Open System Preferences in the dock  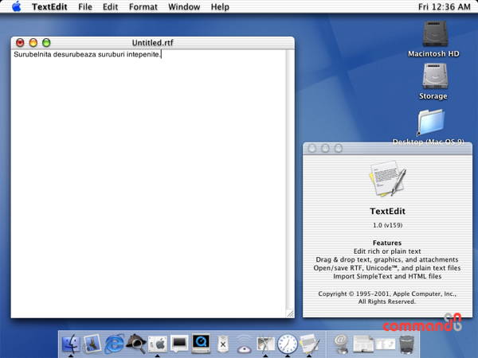(157, 344)
